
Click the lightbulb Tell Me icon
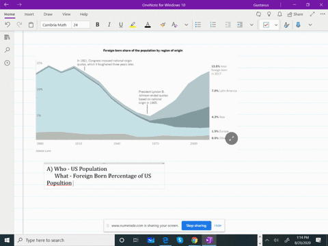click(269, 14)
